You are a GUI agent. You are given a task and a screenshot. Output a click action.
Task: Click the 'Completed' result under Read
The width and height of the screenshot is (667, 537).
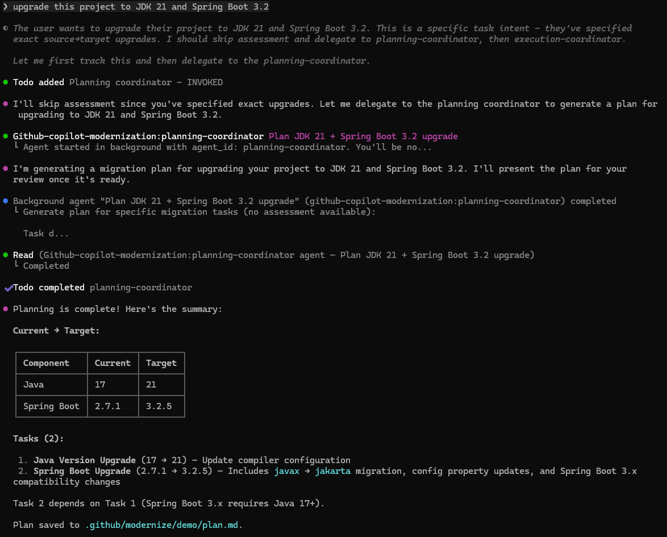(46, 266)
